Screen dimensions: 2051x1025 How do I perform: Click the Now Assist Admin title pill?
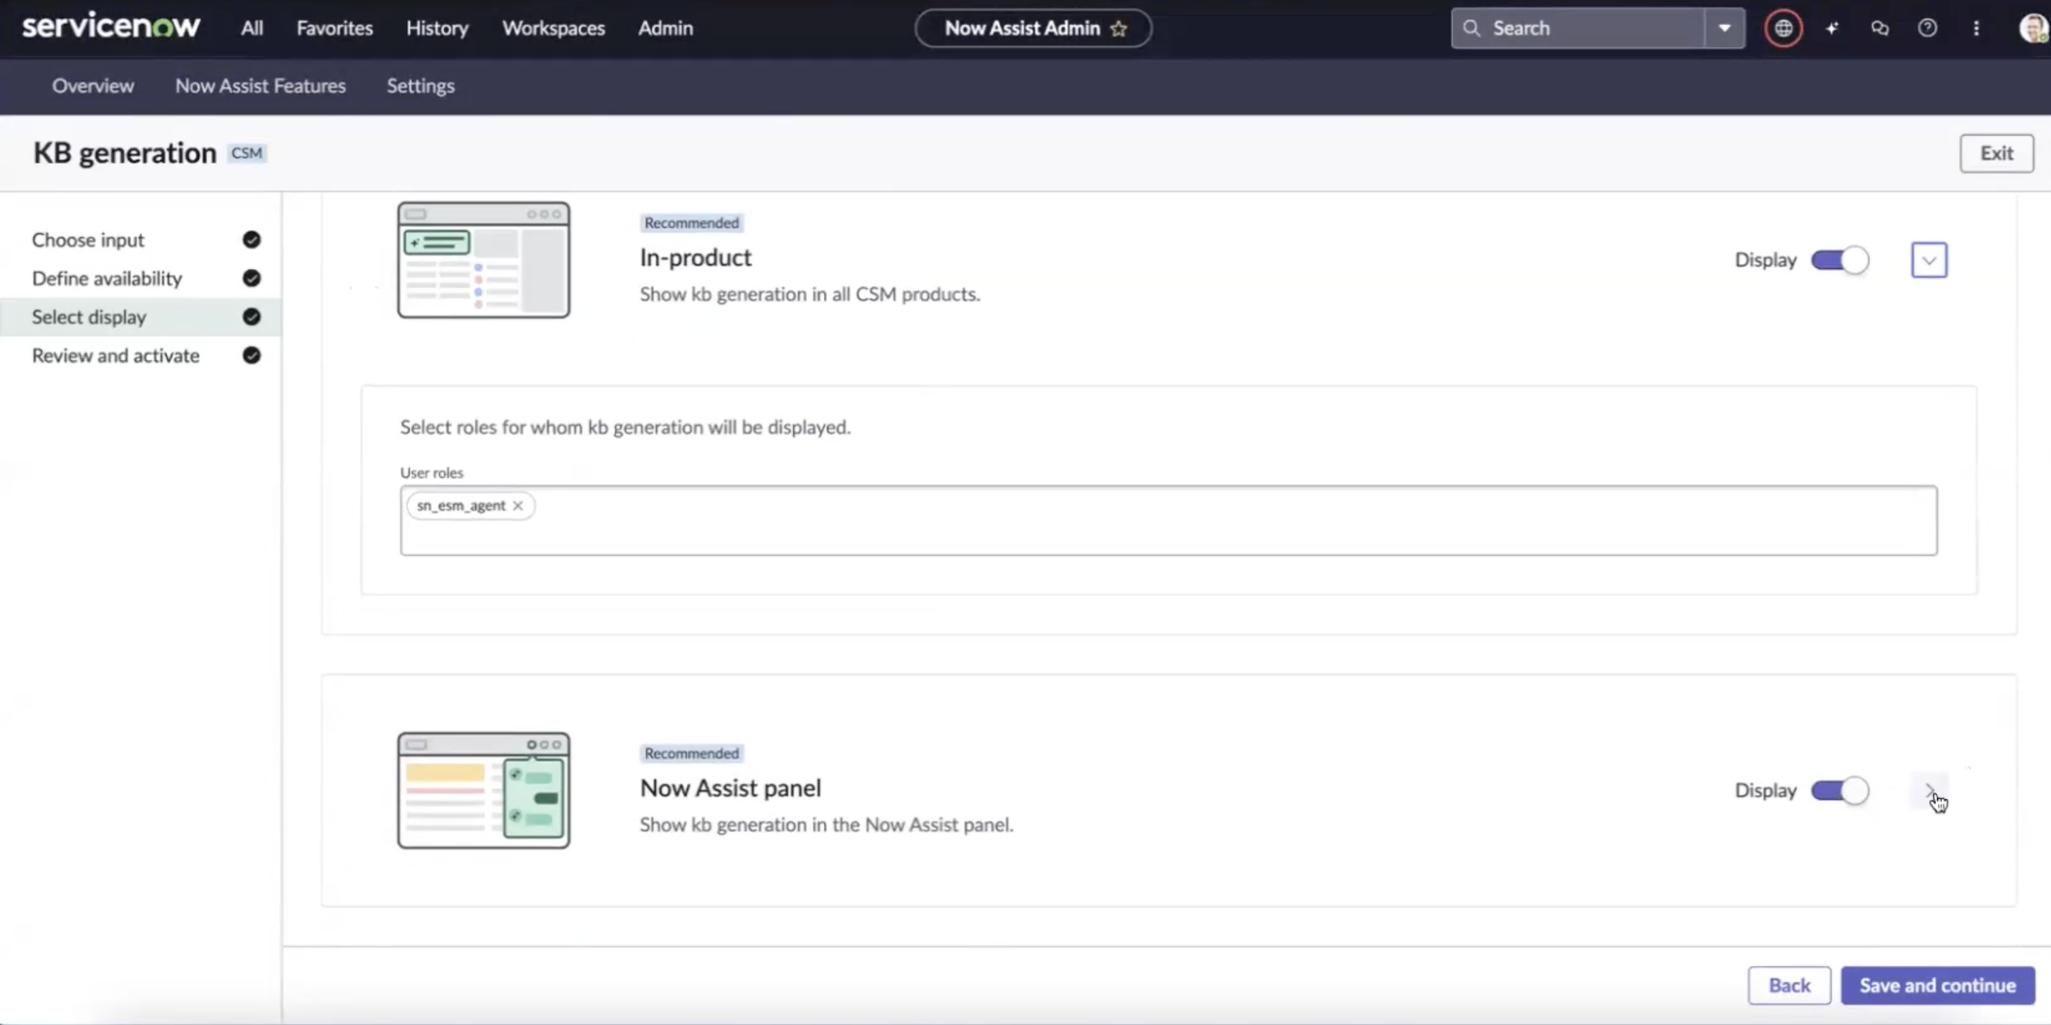1033,29
